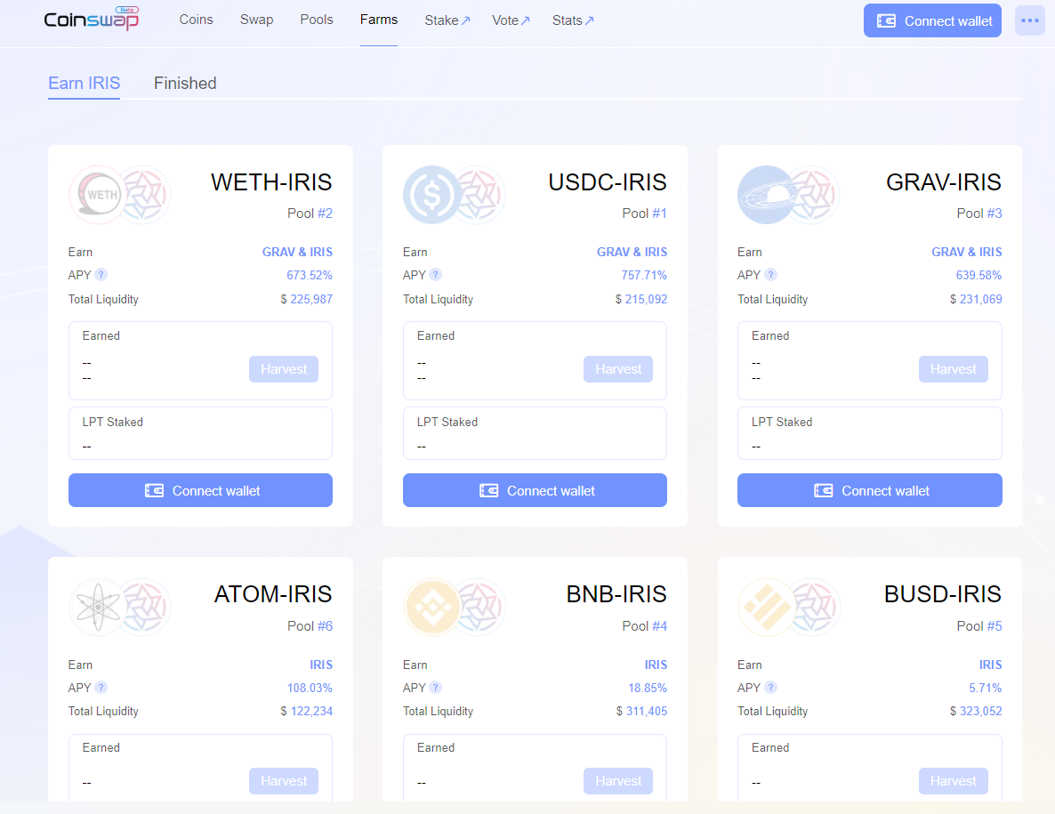1055x814 pixels.
Task: Go to the Swap page
Action: 256,20
